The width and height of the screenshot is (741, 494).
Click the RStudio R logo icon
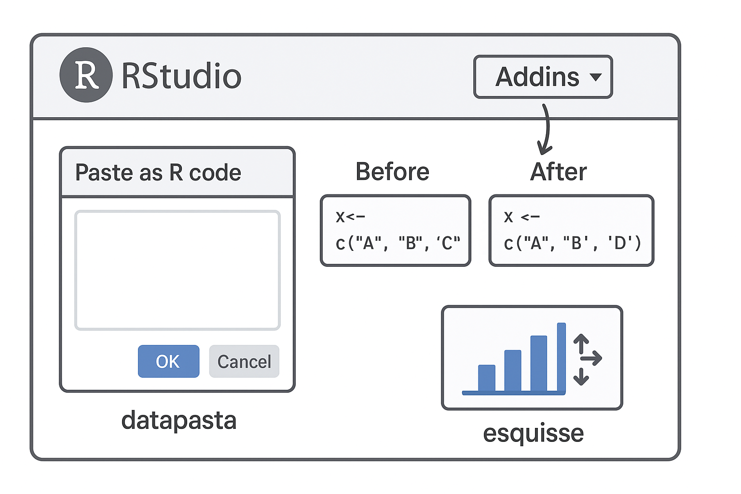tap(86, 75)
